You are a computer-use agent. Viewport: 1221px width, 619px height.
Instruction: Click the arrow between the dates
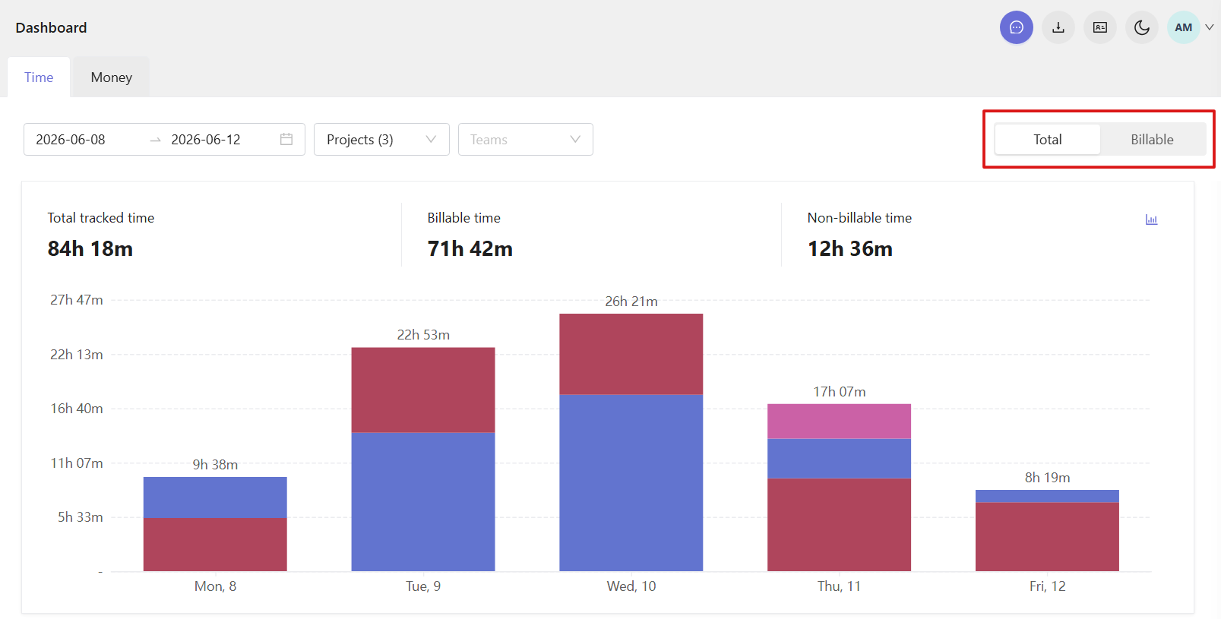pyautogui.click(x=156, y=140)
